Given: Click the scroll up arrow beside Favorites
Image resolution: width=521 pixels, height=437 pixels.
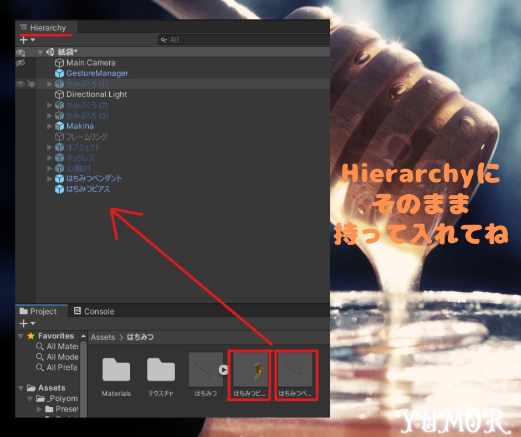Looking at the screenshot, I should (x=83, y=336).
